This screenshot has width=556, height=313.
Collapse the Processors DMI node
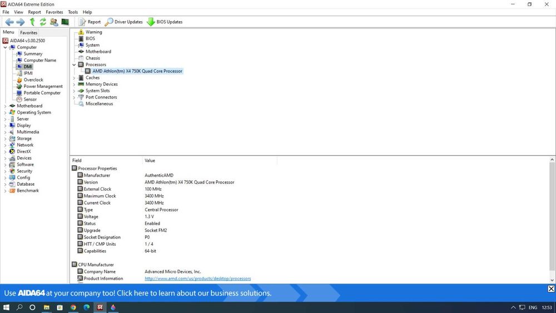(74, 65)
